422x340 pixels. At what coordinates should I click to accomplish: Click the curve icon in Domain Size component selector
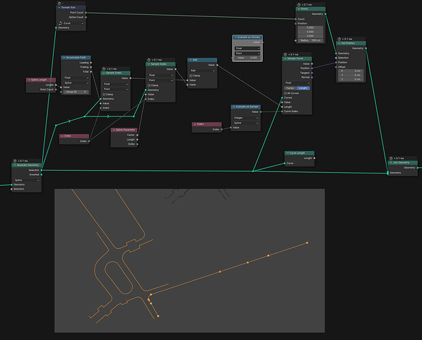[x=61, y=23]
